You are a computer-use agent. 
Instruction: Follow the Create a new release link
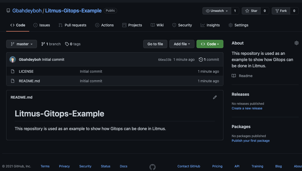point(247,108)
